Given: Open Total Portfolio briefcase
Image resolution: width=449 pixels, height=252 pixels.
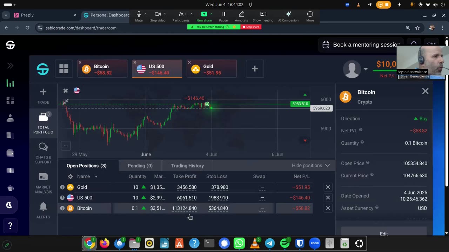Looking at the screenshot, I should click(x=43, y=123).
